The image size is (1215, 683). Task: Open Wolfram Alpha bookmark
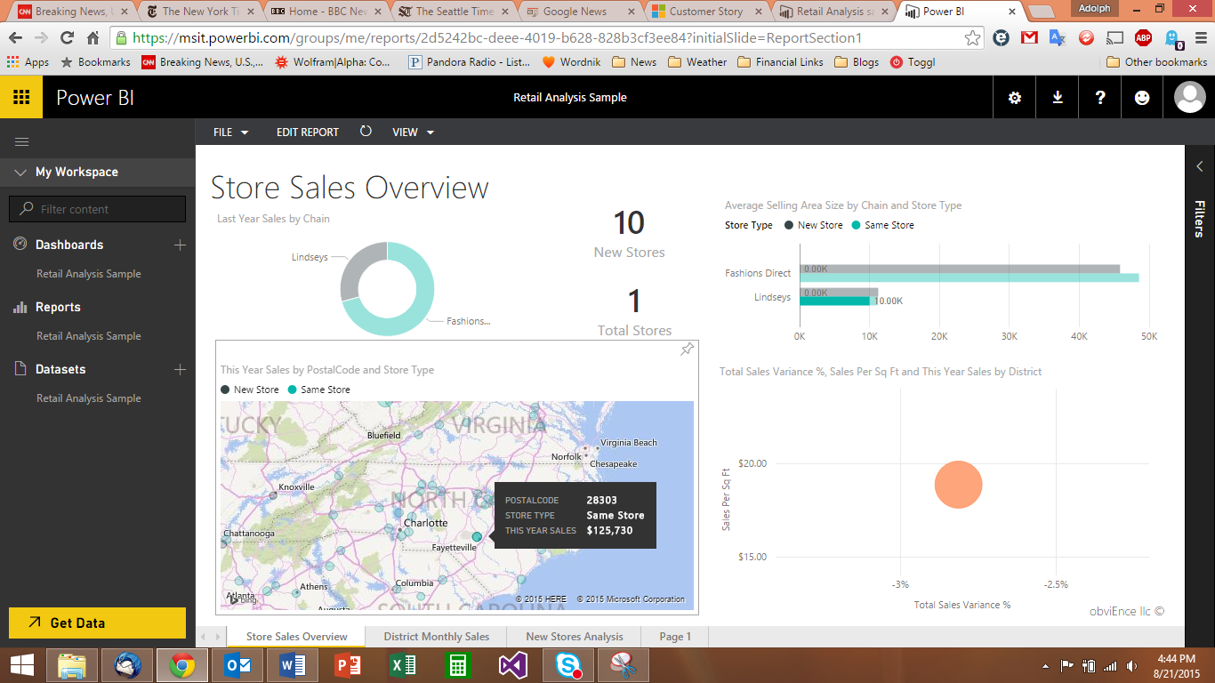[333, 62]
